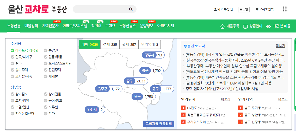Select 상가점포 commercial type
This screenshot has height=131, width=296.
tap(20, 94)
